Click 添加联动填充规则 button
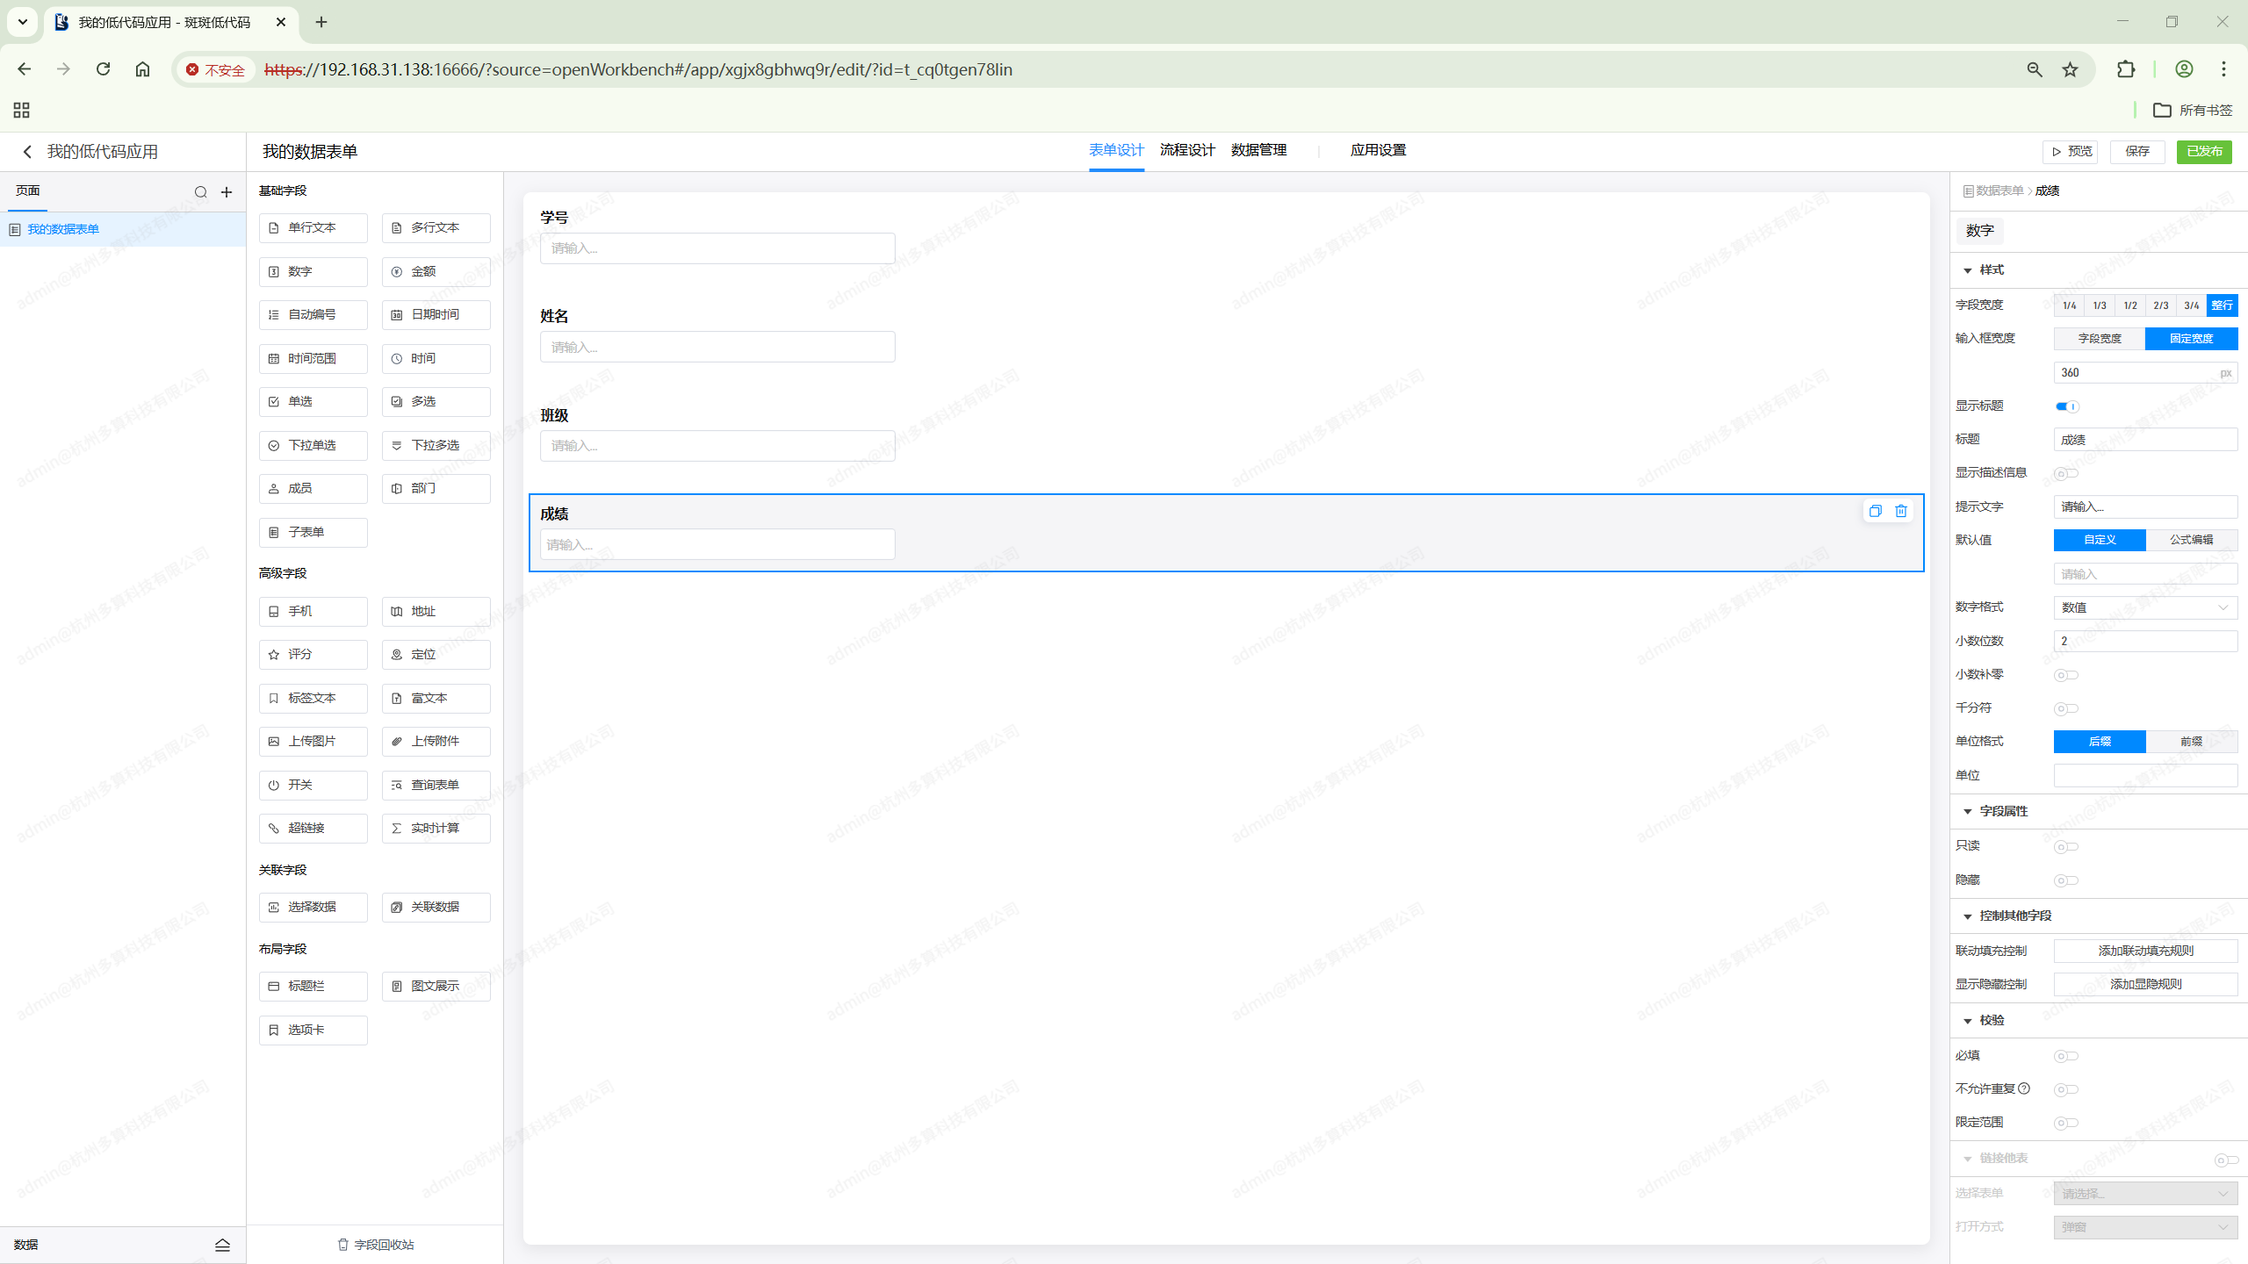Viewport: 2248px width, 1264px height. point(2144,951)
